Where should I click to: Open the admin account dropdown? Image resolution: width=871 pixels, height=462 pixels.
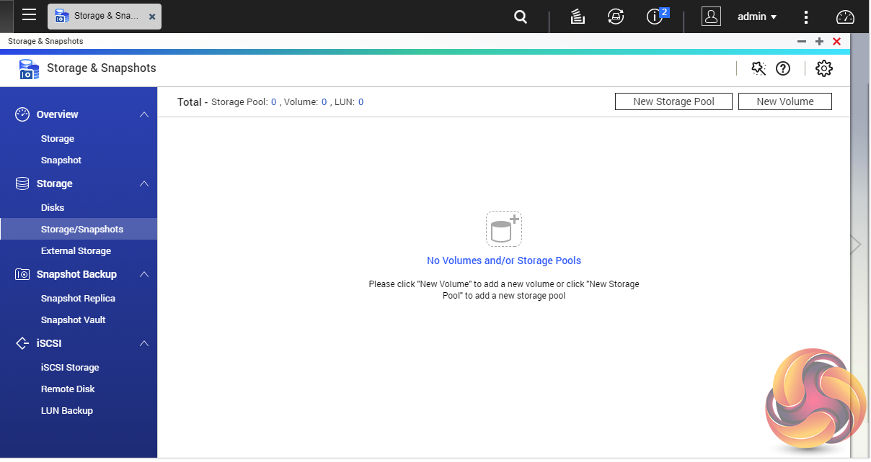(x=757, y=17)
